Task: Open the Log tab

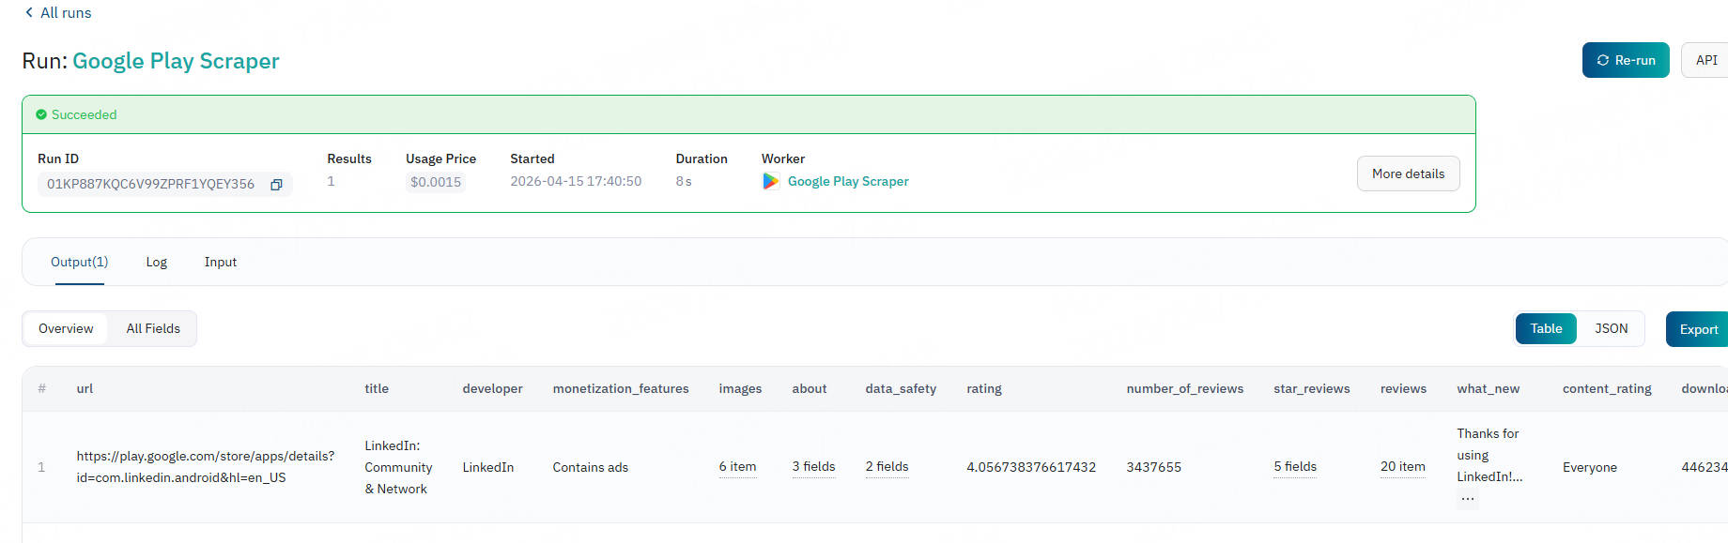Action: pyautogui.click(x=156, y=262)
